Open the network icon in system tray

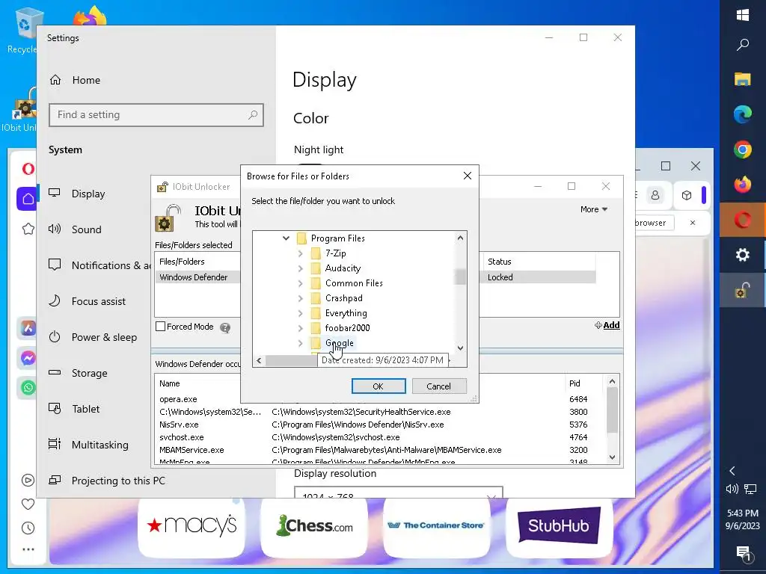click(x=750, y=489)
